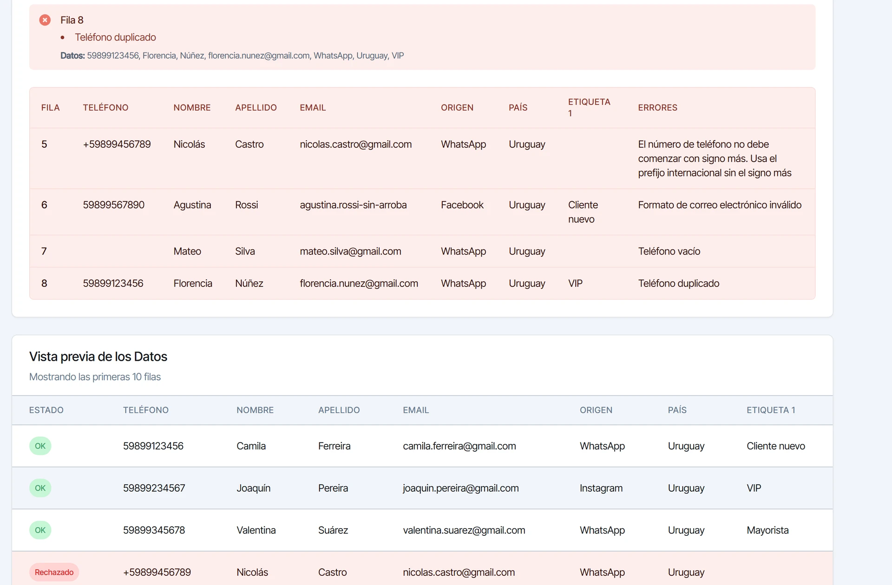Click the ETIQUETA 1 header in errors table
Image resolution: width=892 pixels, height=585 pixels.
click(x=589, y=108)
